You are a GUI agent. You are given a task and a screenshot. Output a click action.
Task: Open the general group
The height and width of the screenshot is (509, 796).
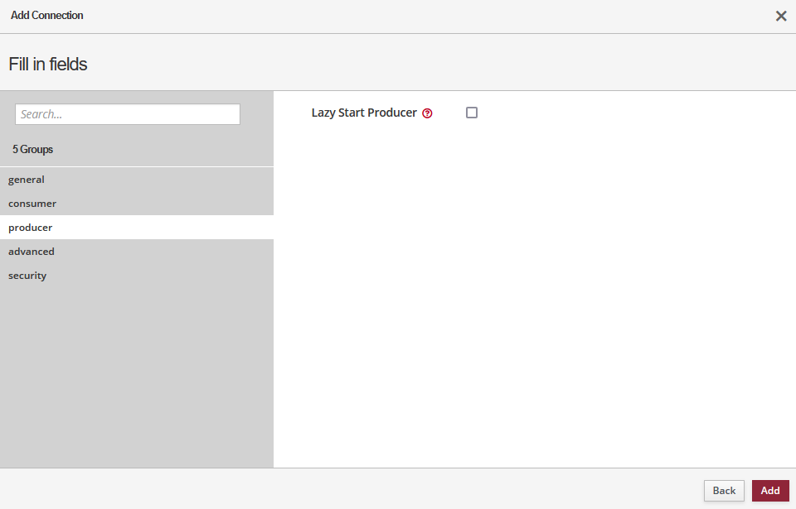27,180
